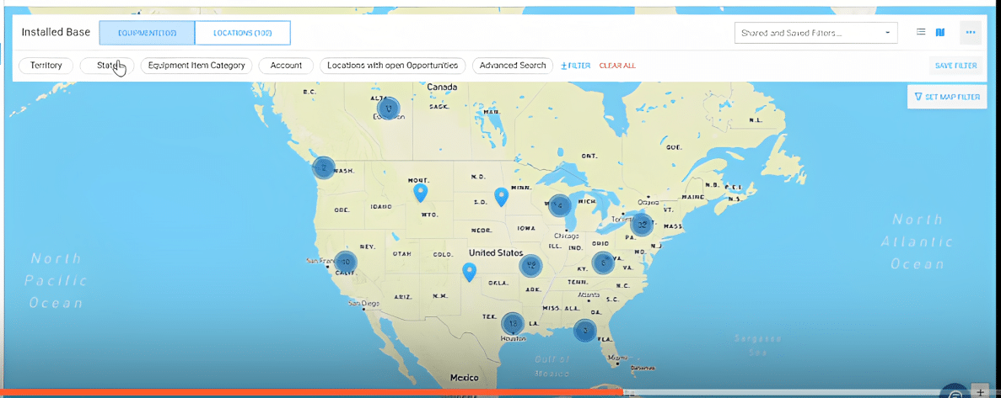Click the map pin near Oklahoma panhandle
1001x398 pixels.
pos(470,271)
